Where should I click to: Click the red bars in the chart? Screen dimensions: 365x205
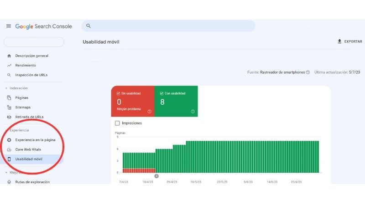tap(139, 170)
